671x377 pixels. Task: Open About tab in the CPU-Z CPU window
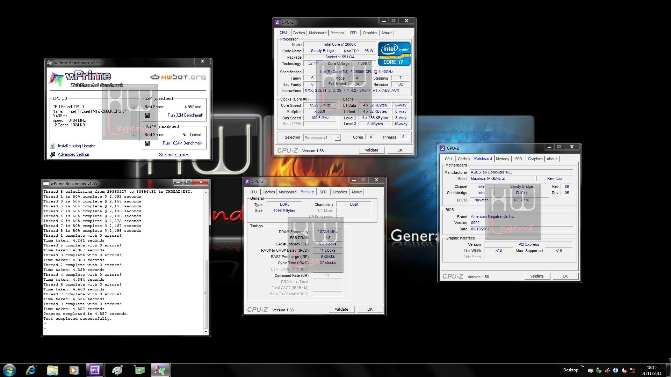[x=387, y=33]
